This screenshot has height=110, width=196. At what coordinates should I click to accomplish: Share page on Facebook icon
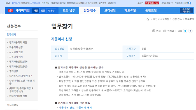pyautogui.click(x=190, y=31)
